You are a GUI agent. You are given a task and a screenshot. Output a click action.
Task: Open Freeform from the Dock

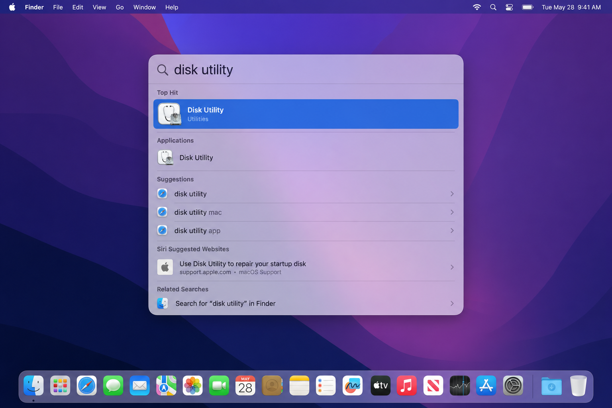coord(353,386)
